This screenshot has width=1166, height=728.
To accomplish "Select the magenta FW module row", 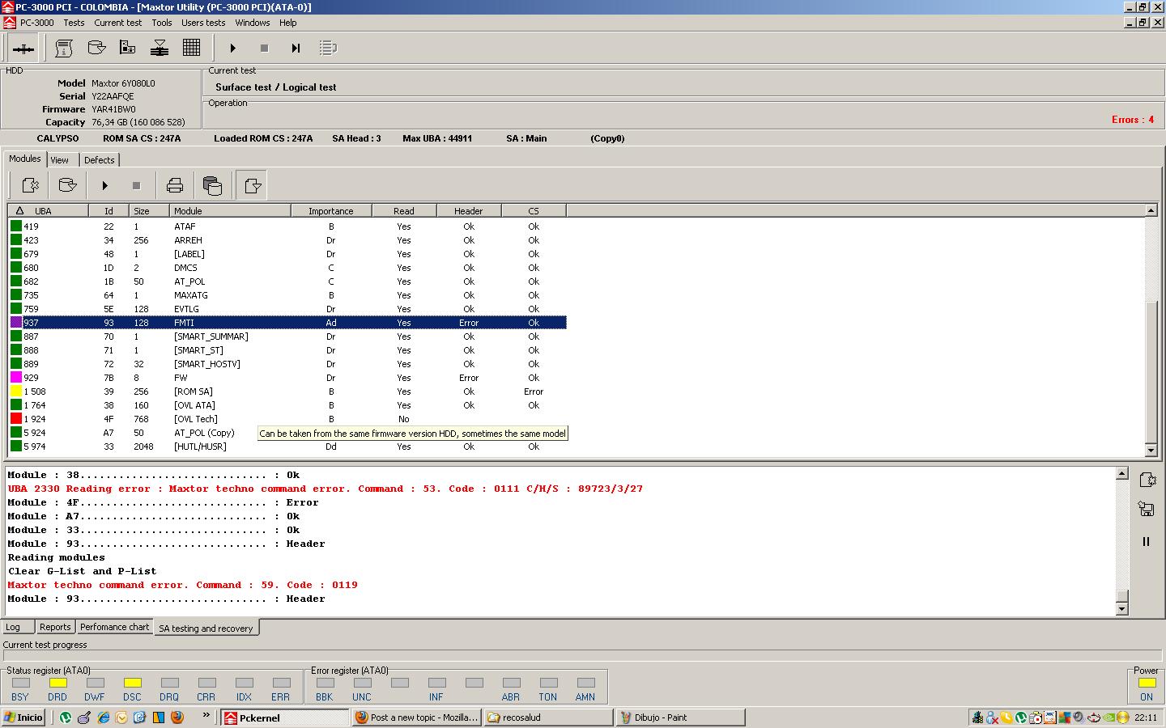I will pos(287,378).
